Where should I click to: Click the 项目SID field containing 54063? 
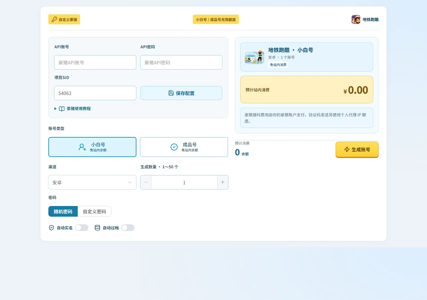click(x=95, y=93)
